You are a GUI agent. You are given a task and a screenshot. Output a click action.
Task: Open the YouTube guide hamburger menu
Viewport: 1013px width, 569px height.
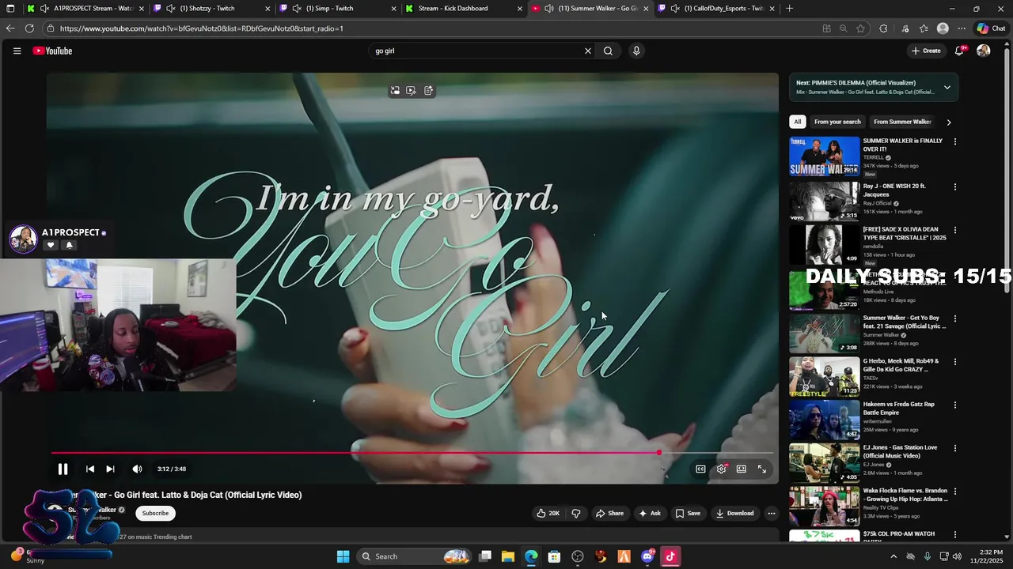(17, 51)
